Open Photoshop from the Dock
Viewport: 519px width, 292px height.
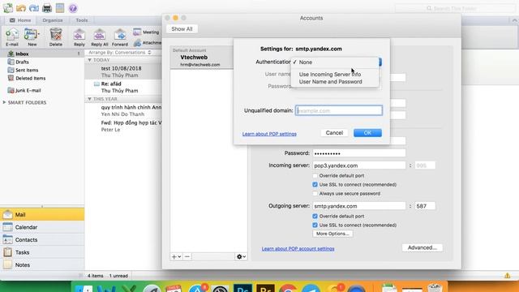[x=242, y=289]
